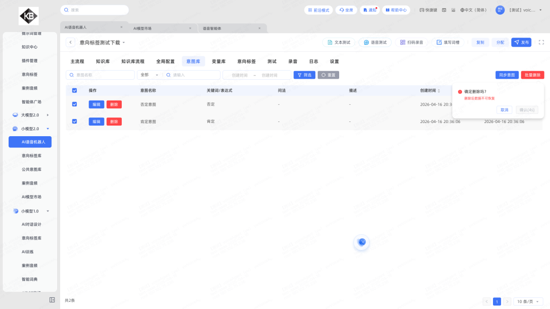This screenshot has width=550, height=309.
Task: Open the 全部 filter dropdown
Action: coord(149,75)
